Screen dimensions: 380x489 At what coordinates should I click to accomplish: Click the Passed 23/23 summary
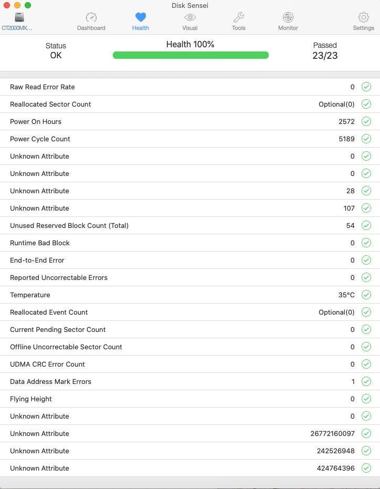(x=325, y=51)
